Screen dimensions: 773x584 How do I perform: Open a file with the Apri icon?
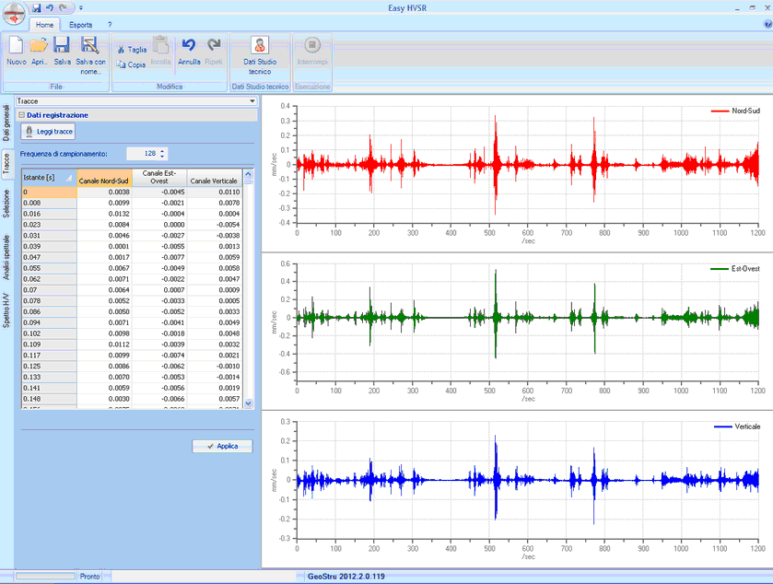coord(39,45)
